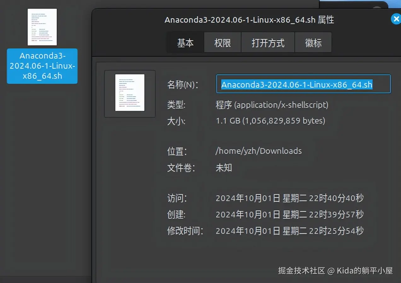Viewport: 401px width, 283px height.
Task: Click the 访问 time ending 22时40分40秒
Action: coord(290,198)
